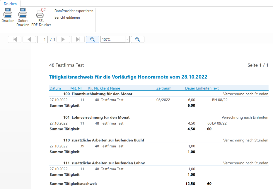This screenshot has width=273, height=189.
Task: Go to the previous page
Action: click(x=29, y=39)
